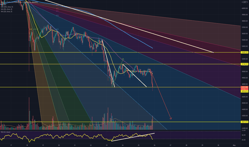Screen dimensions: 249x147
Task: Click the 50.00 level on RSI axis
Action: [244, 135]
